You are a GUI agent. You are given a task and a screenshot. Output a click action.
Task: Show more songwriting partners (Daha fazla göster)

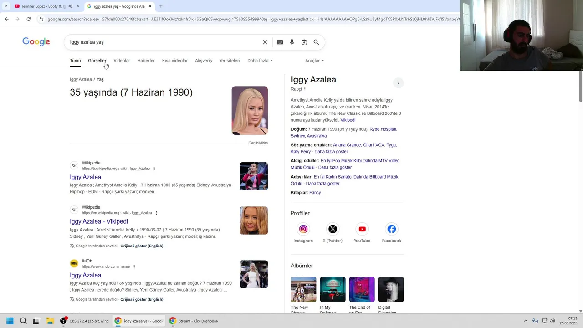point(331,152)
